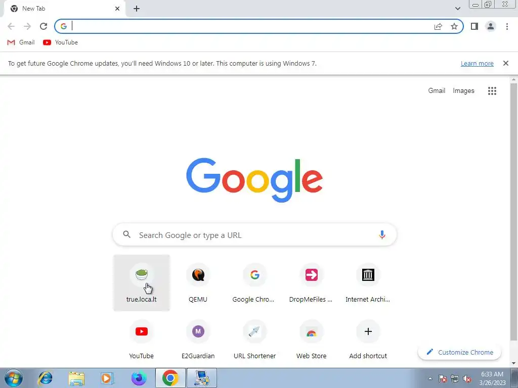518x388 pixels.
Task: Open the Action Center flag icon
Action: pyautogui.click(x=443, y=379)
